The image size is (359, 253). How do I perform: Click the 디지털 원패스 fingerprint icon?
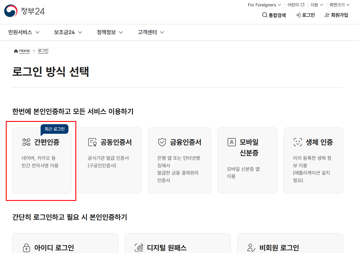pyautogui.click(x=139, y=248)
